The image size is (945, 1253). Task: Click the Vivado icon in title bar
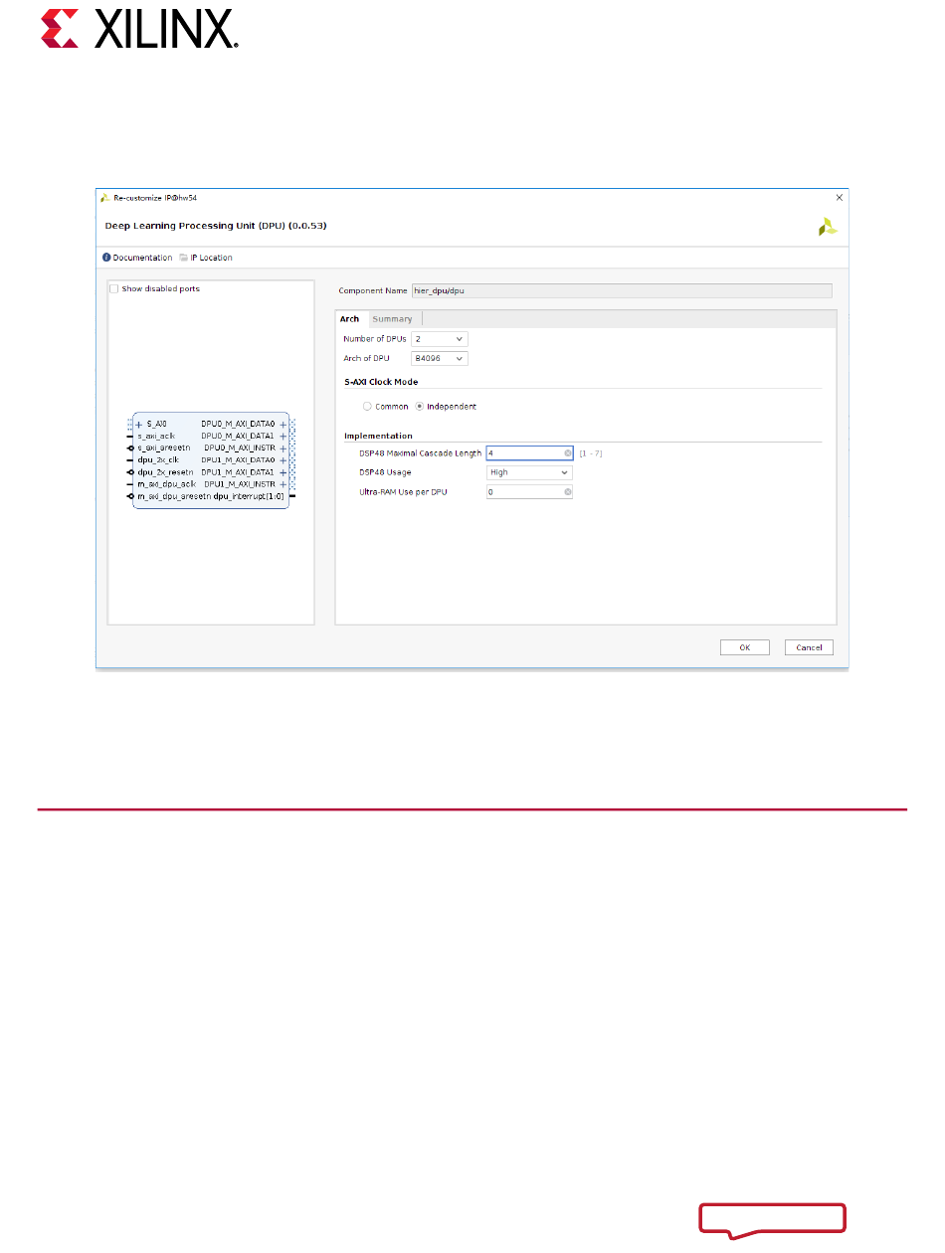(105, 197)
